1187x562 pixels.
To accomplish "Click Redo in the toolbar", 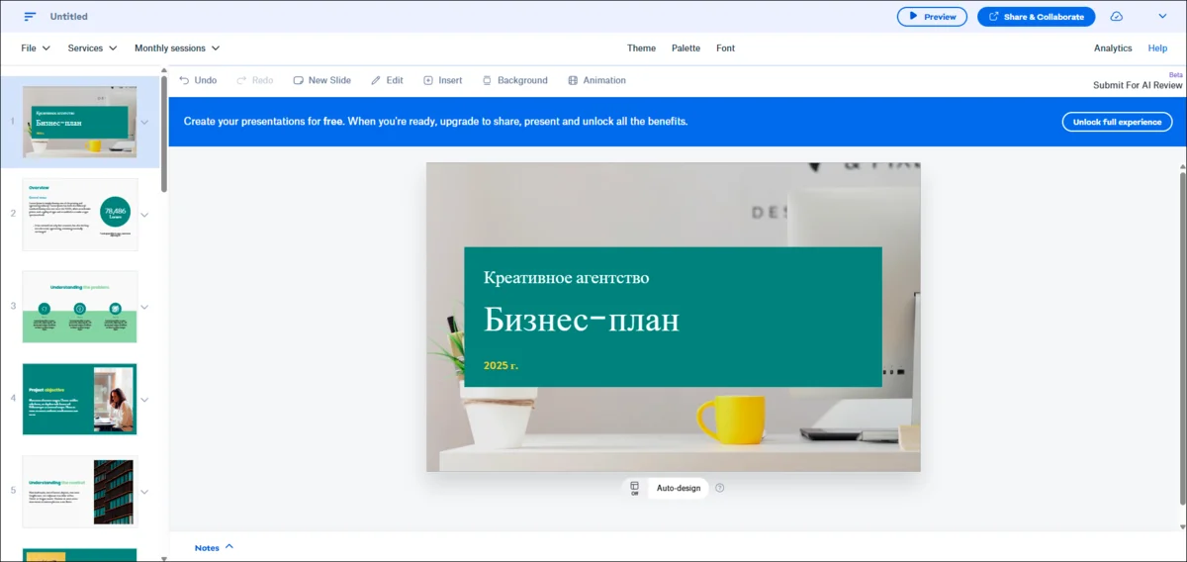I will pyautogui.click(x=254, y=80).
